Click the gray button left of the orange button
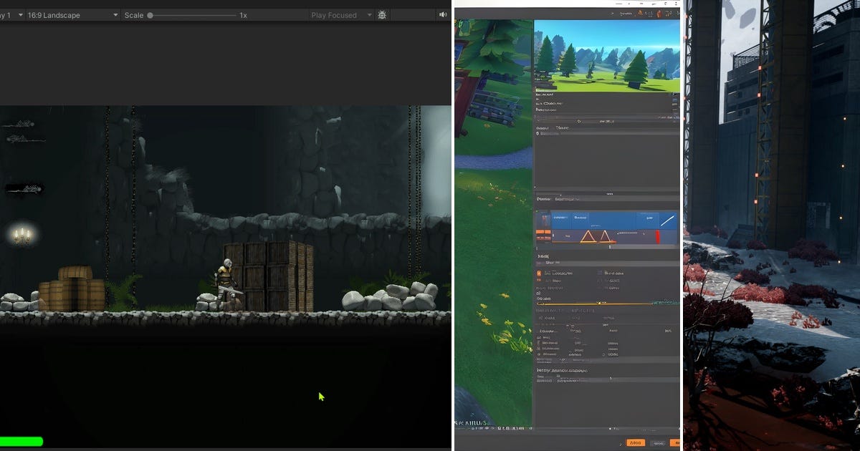 coord(658,442)
